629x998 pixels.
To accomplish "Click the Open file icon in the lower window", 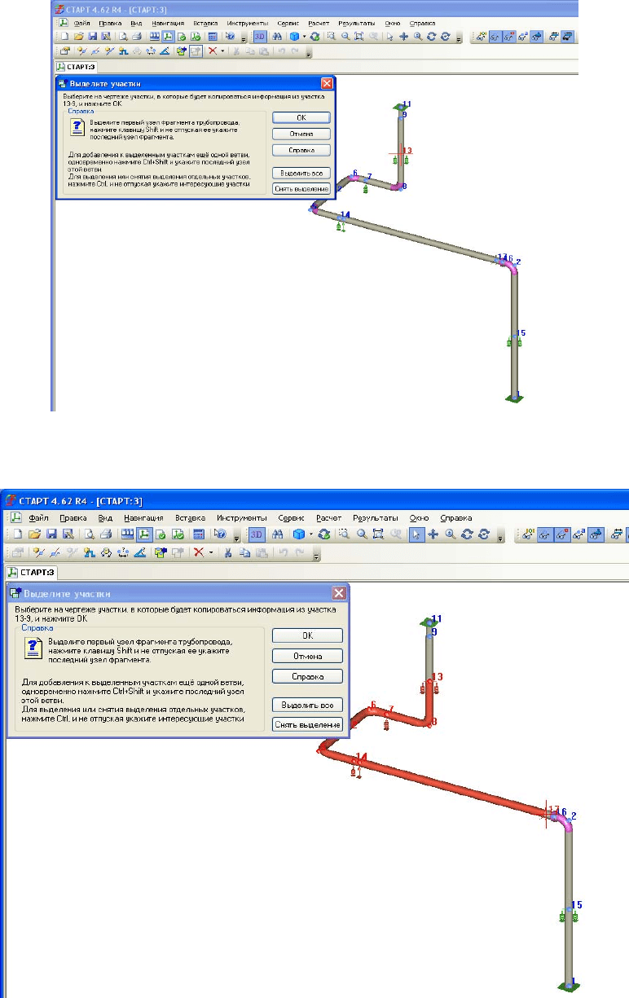I will tap(33, 534).
